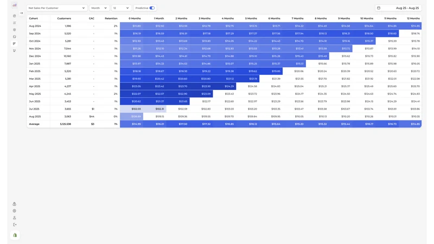Click the $124.29 cell in Apr 2025 row
This screenshot has height=244, width=434.
pyautogui.click(x=225, y=86)
